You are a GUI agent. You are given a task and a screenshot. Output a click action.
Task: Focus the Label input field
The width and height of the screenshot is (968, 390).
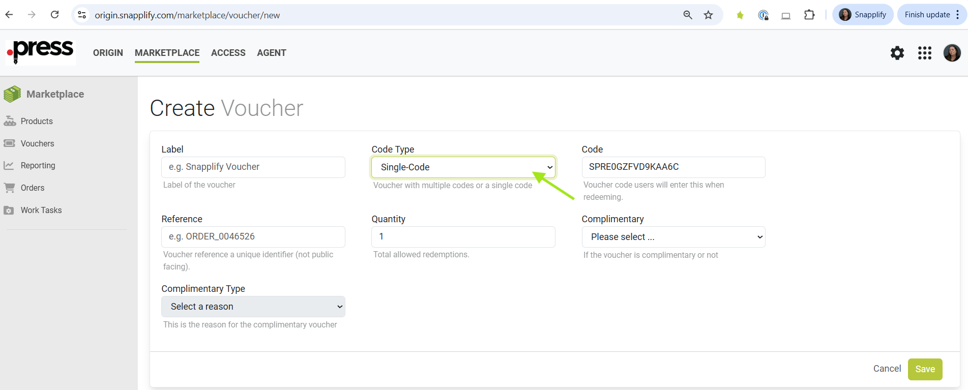[253, 167]
